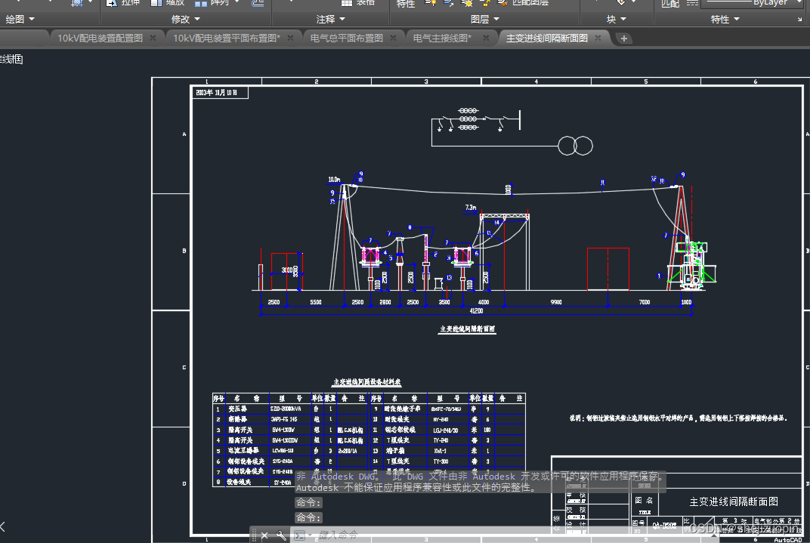The width and height of the screenshot is (810, 543).
Task: Switch to 10kV配电装置平面布置图* tab
Action: point(226,39)
